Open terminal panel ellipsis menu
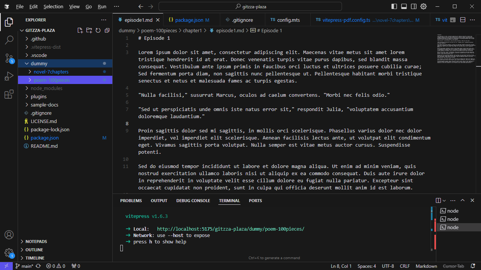The width and height of the screenshot is (481, 270). 453,201
